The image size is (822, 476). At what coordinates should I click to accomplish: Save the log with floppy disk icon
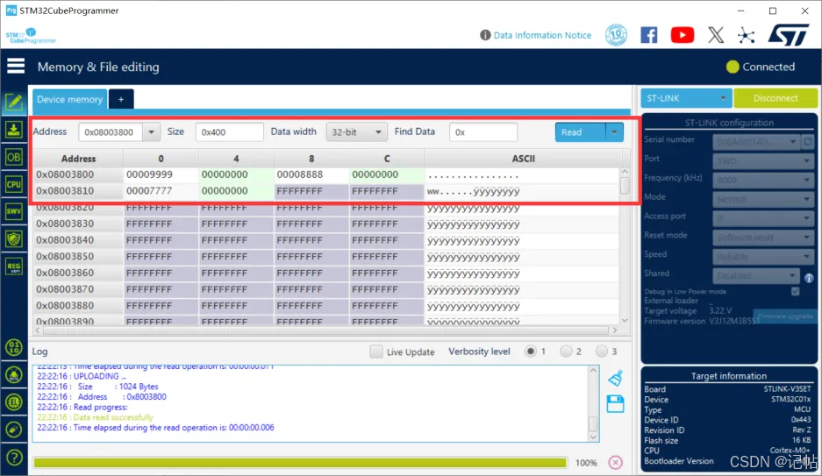click(x=615, y=403)
